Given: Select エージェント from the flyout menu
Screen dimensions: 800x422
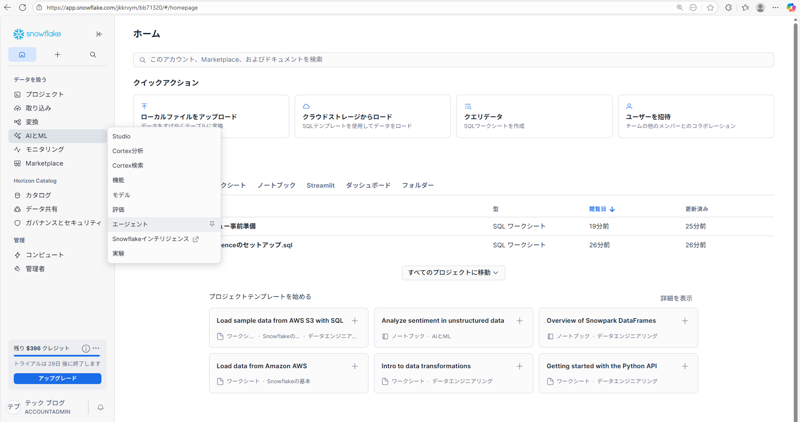Looking at the screenshot, I should coord(164,224).
